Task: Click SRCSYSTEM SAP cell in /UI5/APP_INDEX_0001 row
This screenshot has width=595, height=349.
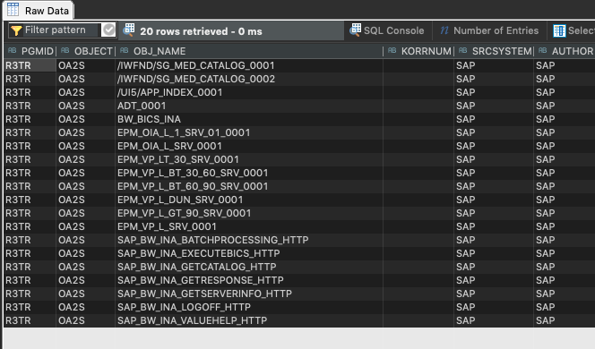Action: pyautogui.click(x=494, y=92)
